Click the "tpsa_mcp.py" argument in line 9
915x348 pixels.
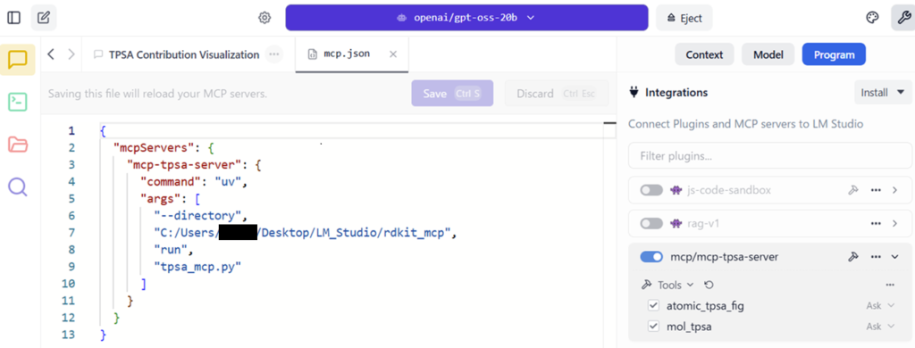197,267
